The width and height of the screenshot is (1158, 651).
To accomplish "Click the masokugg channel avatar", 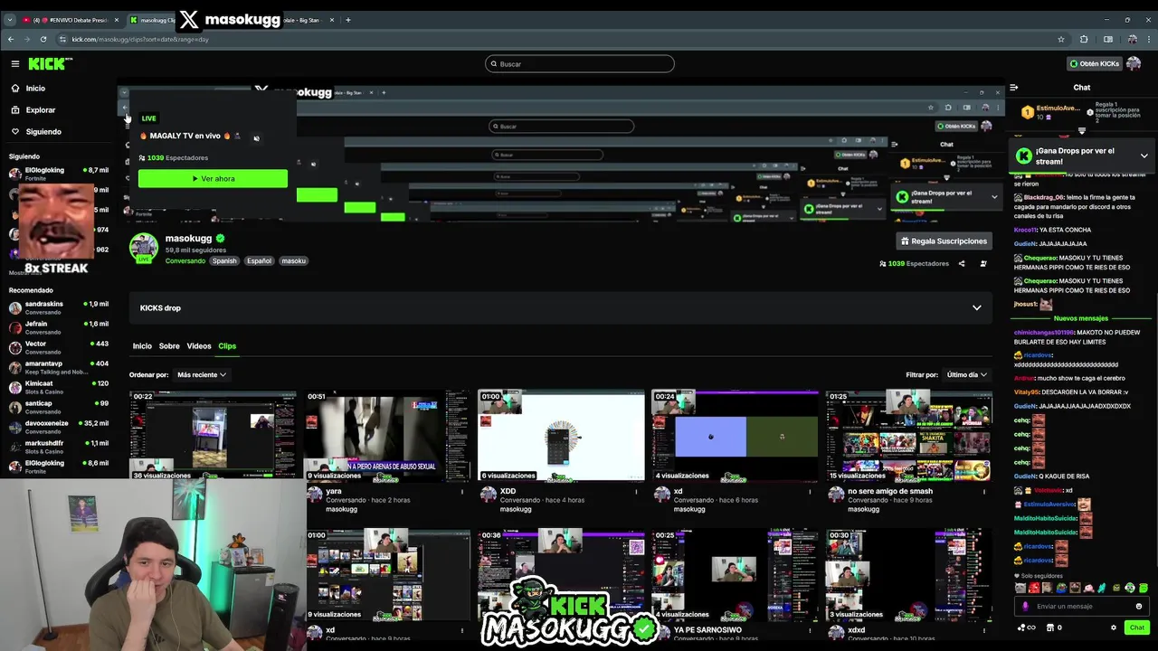I will click(143, 248).
